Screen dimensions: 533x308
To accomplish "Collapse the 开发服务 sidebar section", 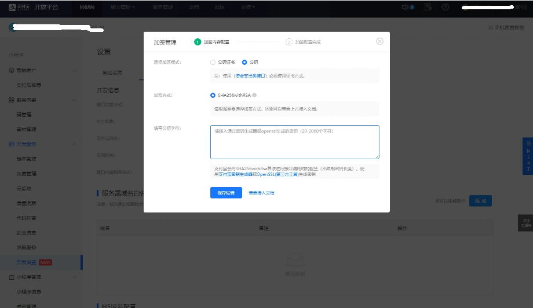I will (x=74, y=144).
